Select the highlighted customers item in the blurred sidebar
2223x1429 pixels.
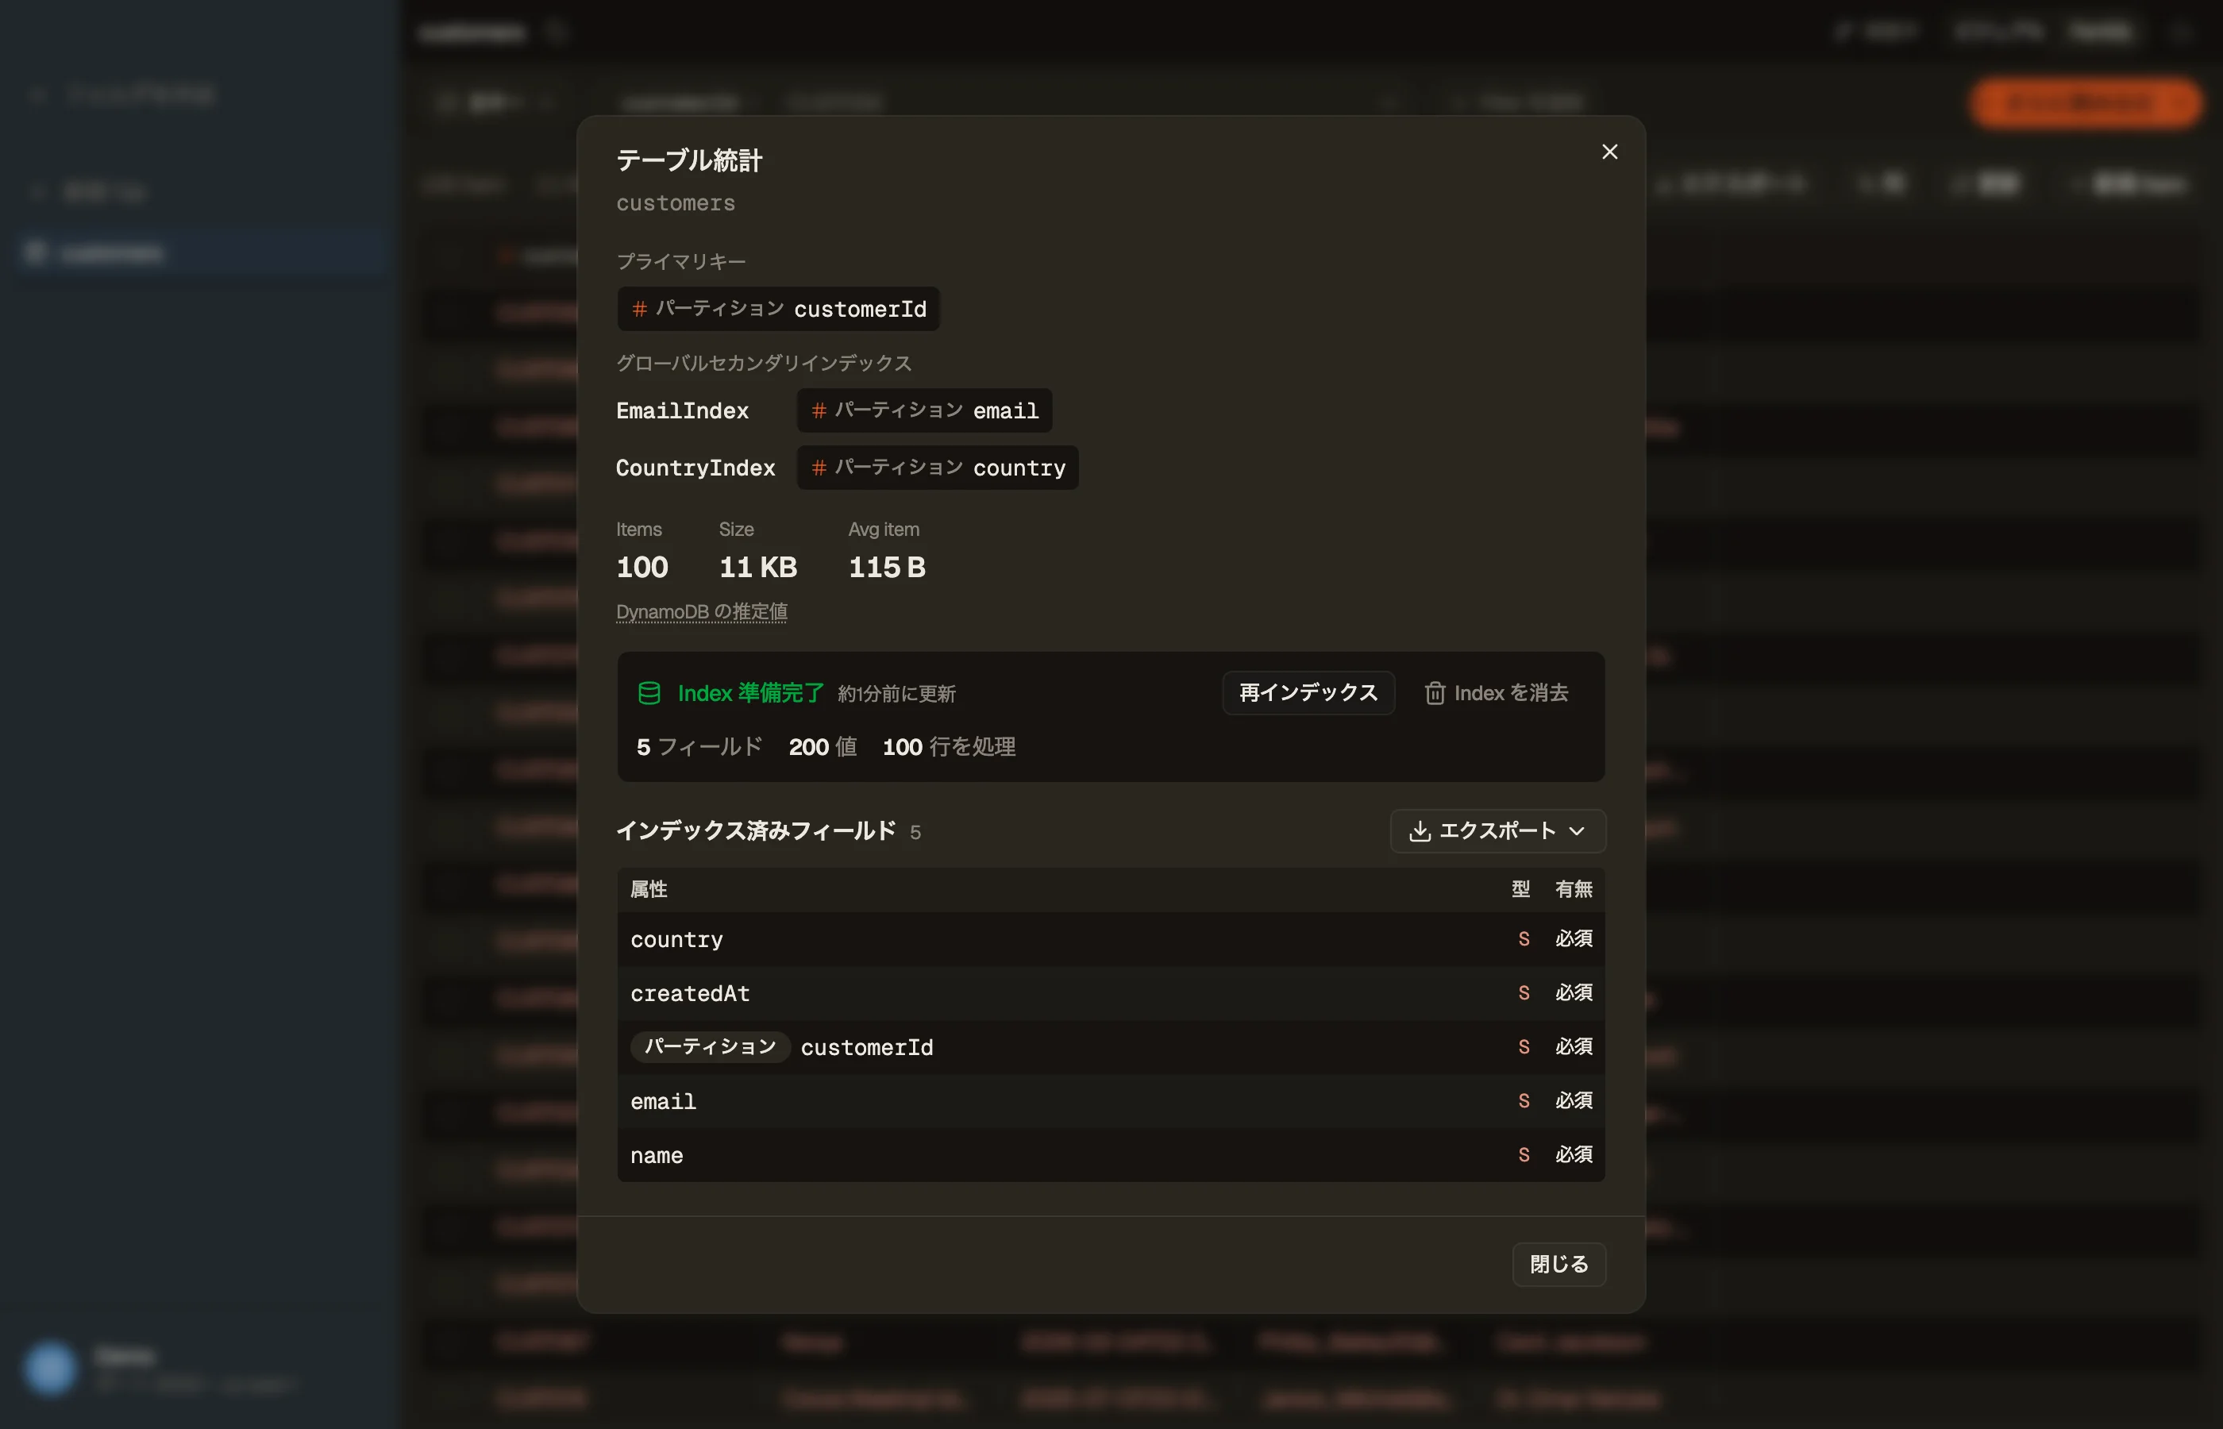tap(202, 252)
